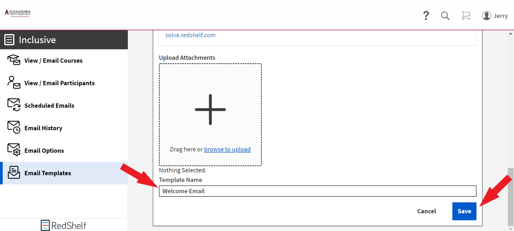Viewport: 514px width, 231px height.
Task: Click the browse to upload link
Action: point(227,149)
